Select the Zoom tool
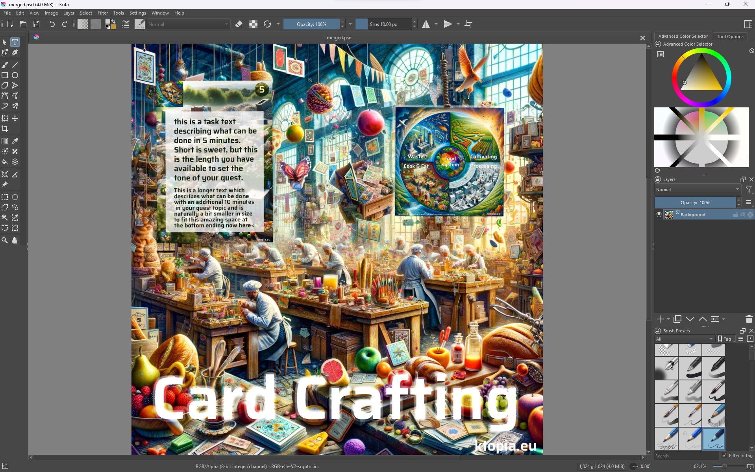The width and height of the screenshot is (755, 472). click(x=5, y=240)
